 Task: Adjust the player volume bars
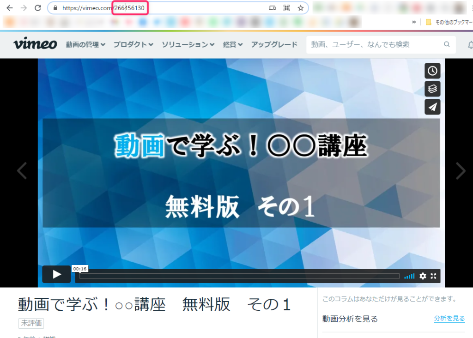[409, 276]
